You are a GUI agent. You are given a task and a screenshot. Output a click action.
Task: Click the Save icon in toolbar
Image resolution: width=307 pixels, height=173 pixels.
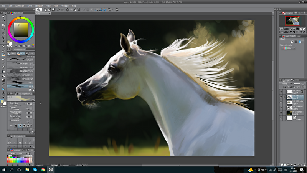pyautogui.click(x=53, y=10)
